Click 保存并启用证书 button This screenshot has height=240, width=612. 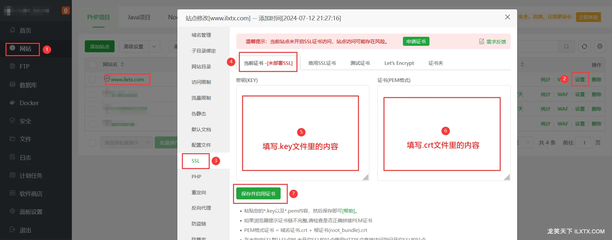pyautogui.click(x=258, y=194)
